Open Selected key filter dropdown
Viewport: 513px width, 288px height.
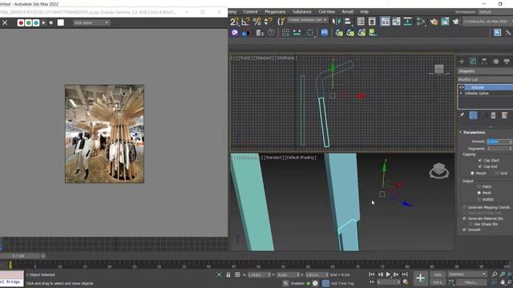tap(467, 274)
